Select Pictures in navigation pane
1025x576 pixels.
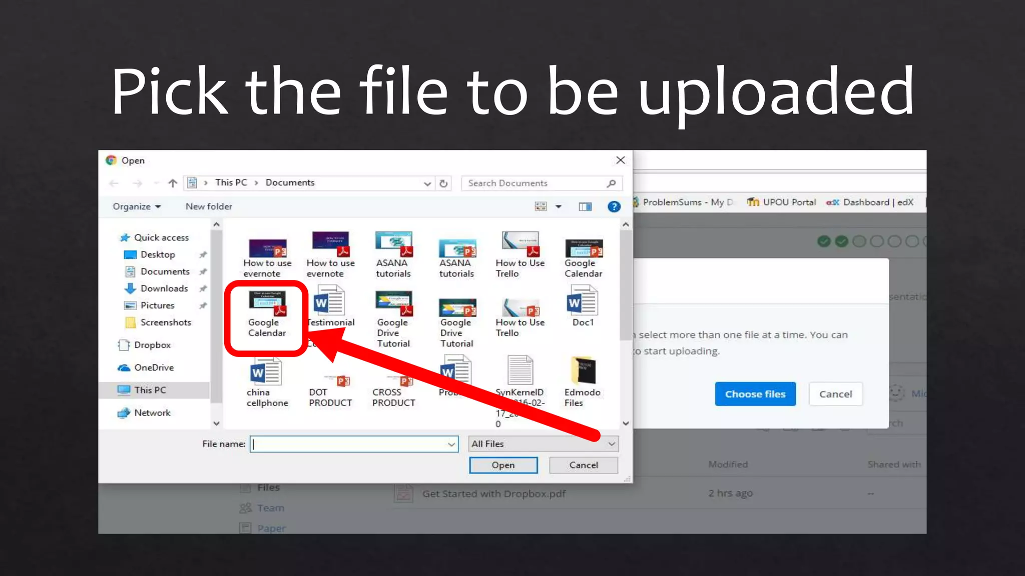pyautogui.click(x=150, y=305)
